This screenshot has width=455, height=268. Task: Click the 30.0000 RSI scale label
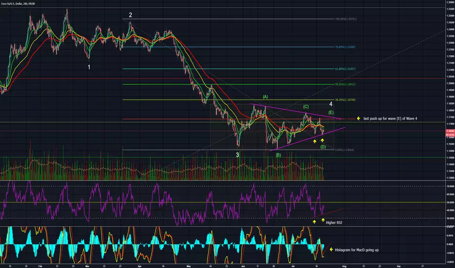point(451,218)
